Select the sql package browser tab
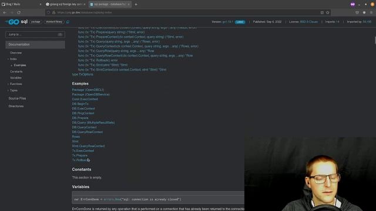 [110, 4]
